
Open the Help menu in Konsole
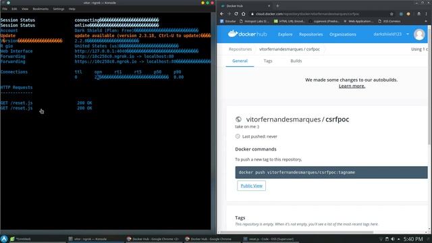(72, 9)
